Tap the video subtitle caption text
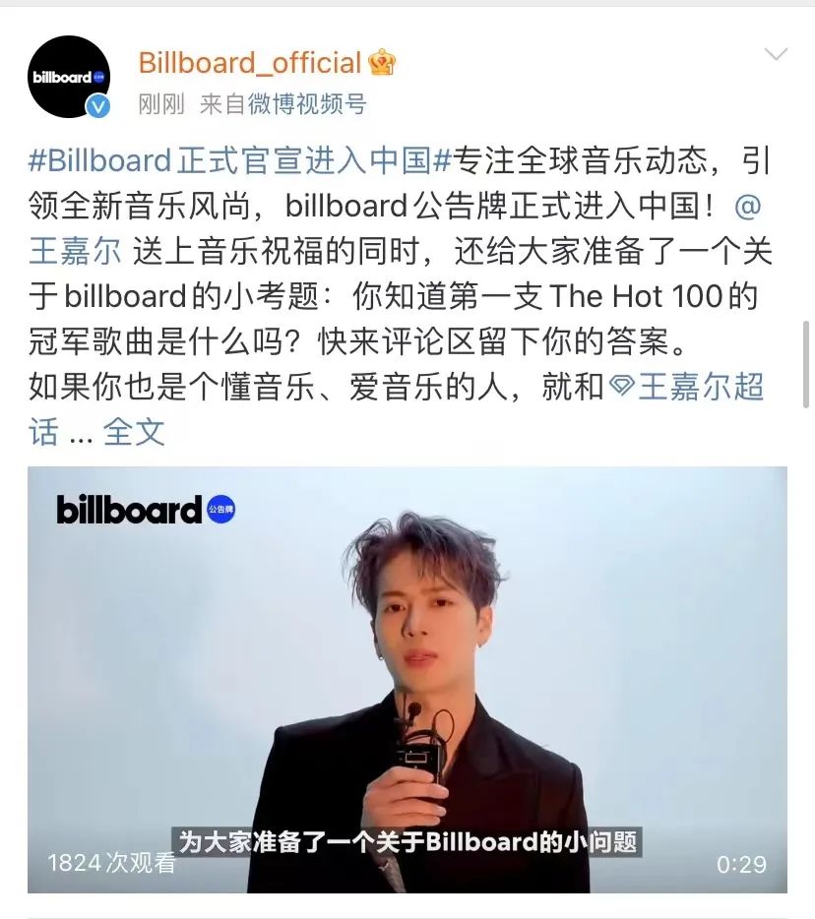This screenshot has height=919, width=815. (x=407, y=841)
